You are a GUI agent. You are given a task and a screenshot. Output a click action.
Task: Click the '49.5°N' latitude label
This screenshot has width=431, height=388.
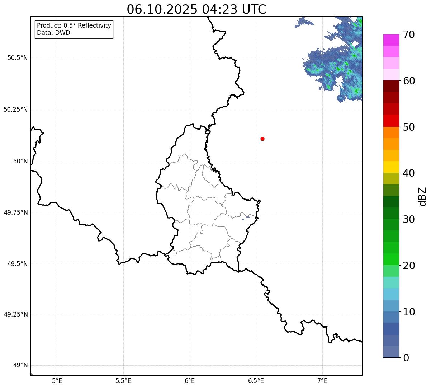18,264
